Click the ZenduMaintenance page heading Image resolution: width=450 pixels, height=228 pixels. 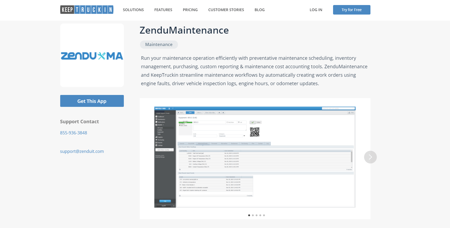click(184, 30)
